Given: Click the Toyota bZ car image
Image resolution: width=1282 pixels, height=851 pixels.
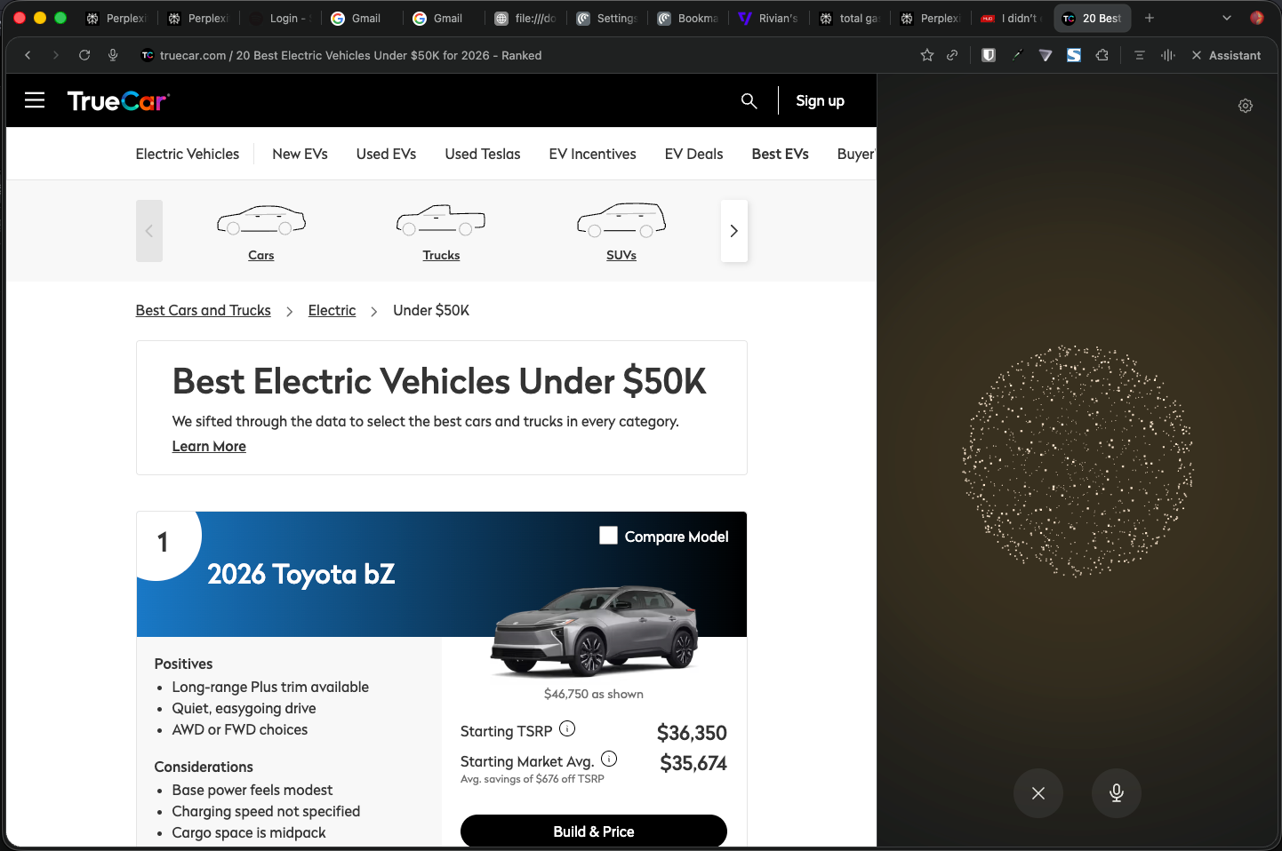Looking at the screenshot, I should click(x=594, y=631).
